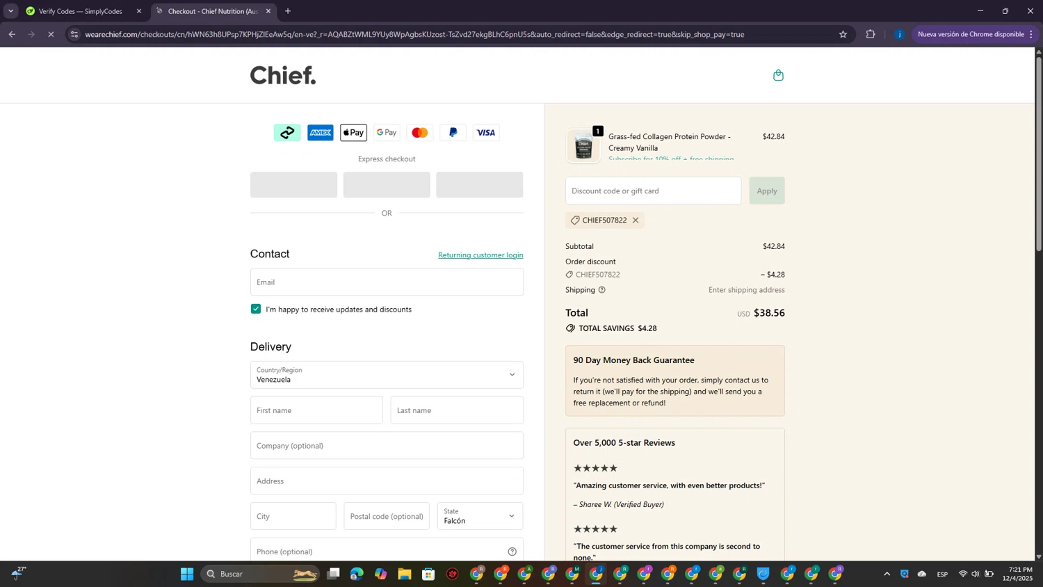Screen dimensions: 1043x587
Task: Expand the State dropdown showing Falcón
Action: point(480,516)
